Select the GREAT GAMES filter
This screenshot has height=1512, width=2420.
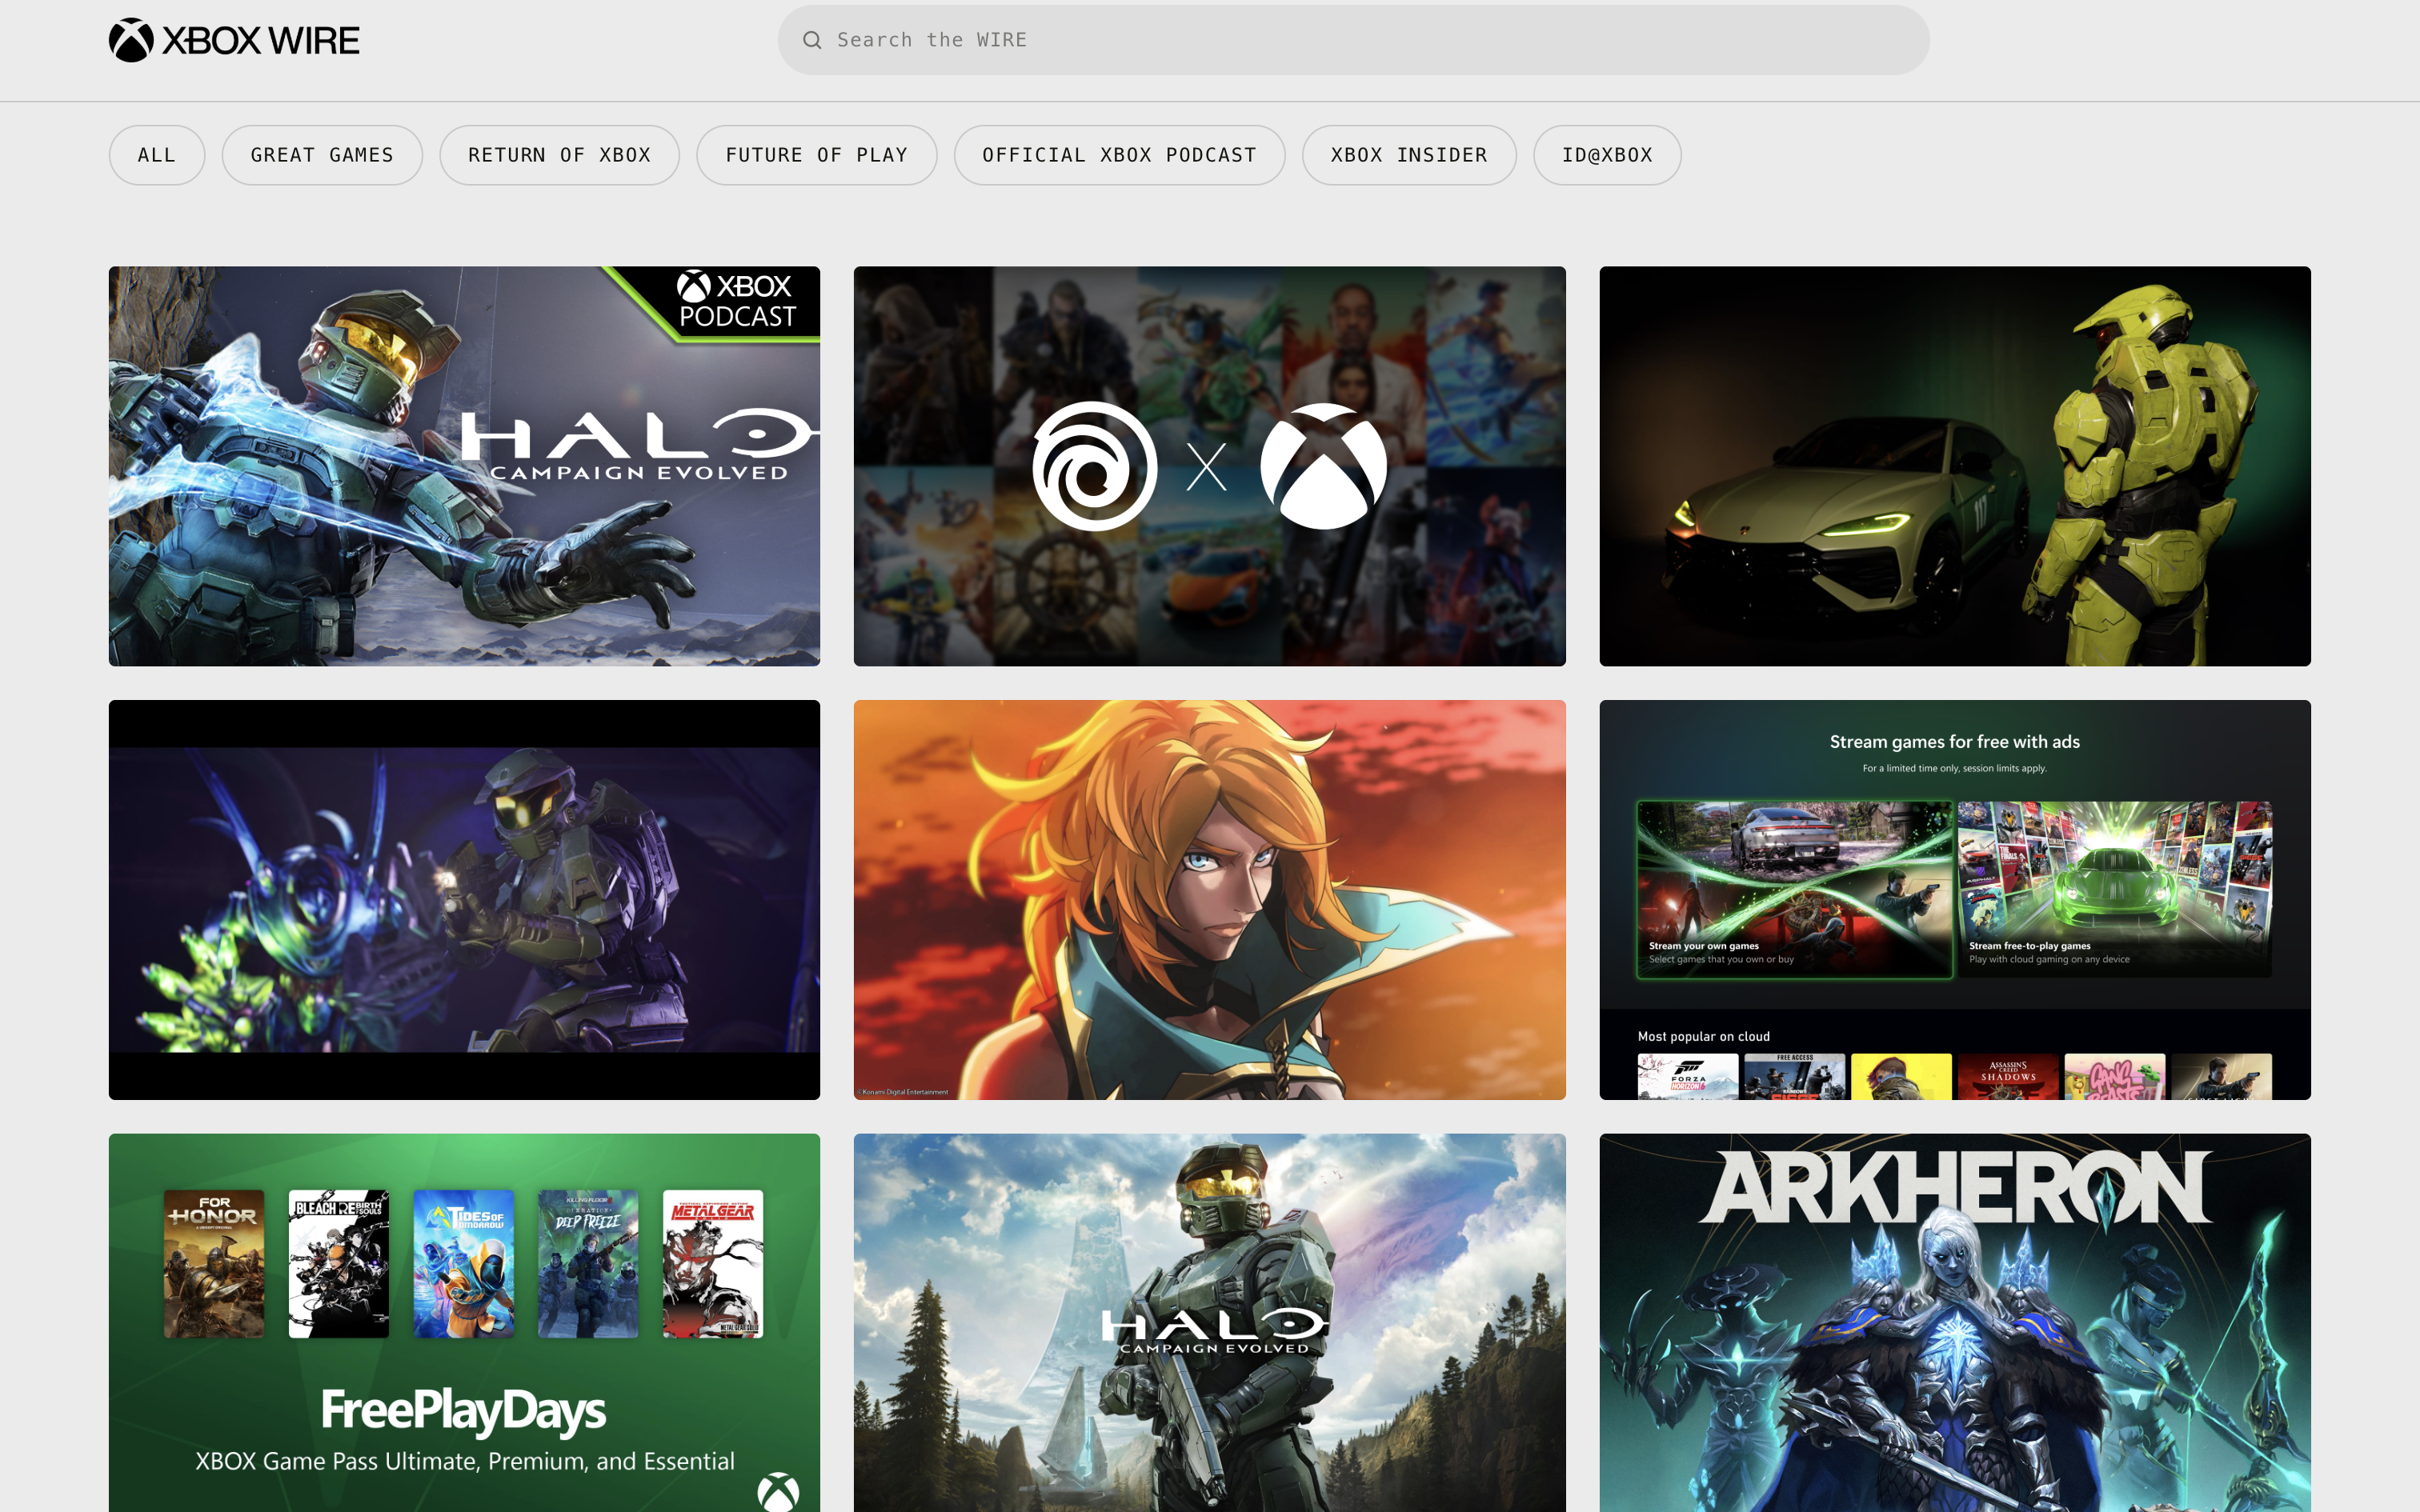[x=322, y=155]
